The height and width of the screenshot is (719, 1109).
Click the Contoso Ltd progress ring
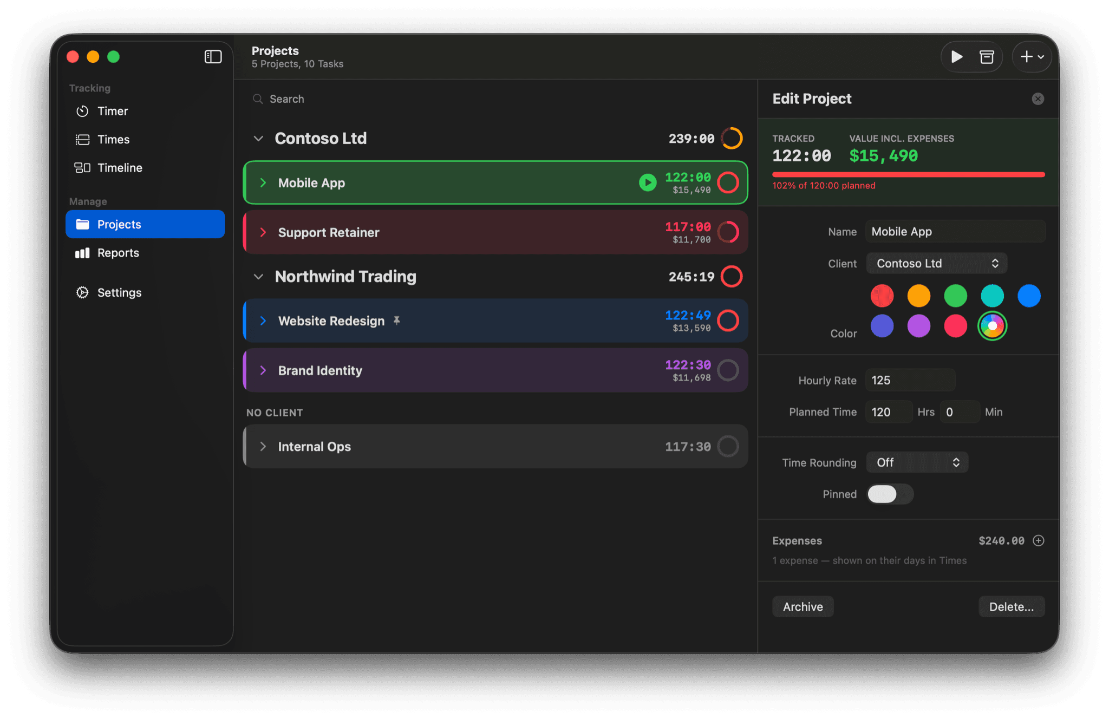[732, 139]
